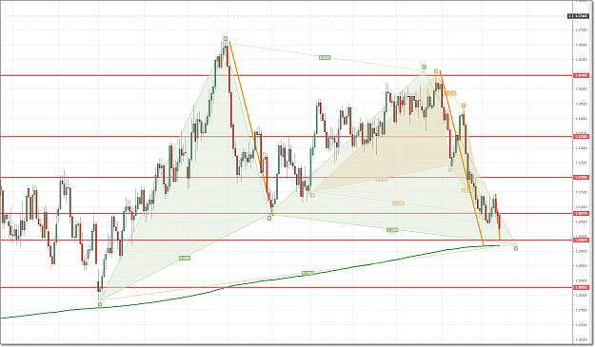
Task: Select the lowest red horizontal level's price tag
Action: pos(581,287)
